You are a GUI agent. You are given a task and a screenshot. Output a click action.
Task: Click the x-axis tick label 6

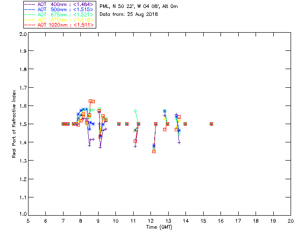click(x=46, y=221)
